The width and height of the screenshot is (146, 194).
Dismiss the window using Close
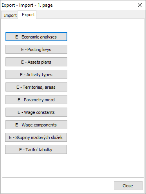(128, 186)
